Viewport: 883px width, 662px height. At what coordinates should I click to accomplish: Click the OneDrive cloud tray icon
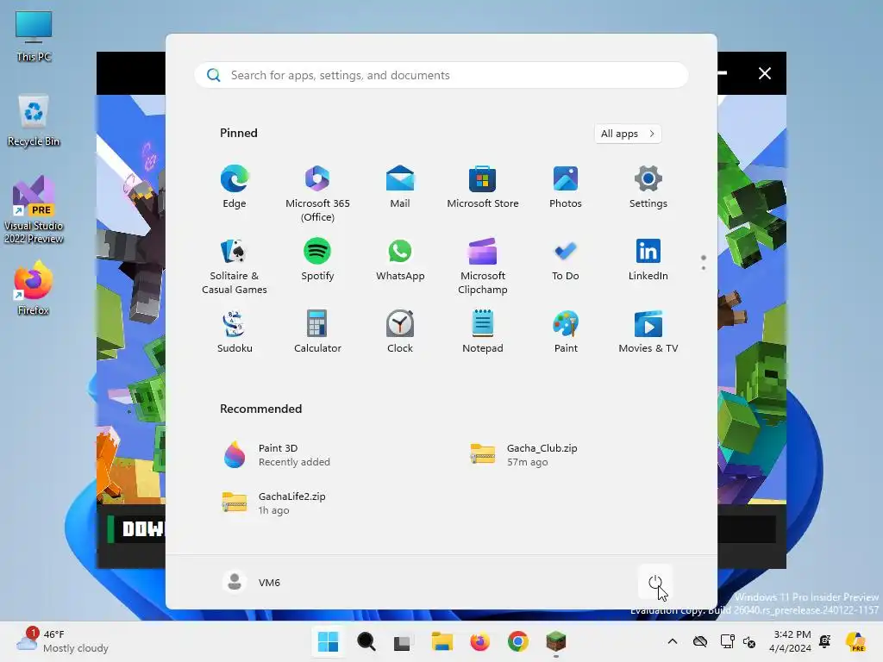[x=700, y=641]
